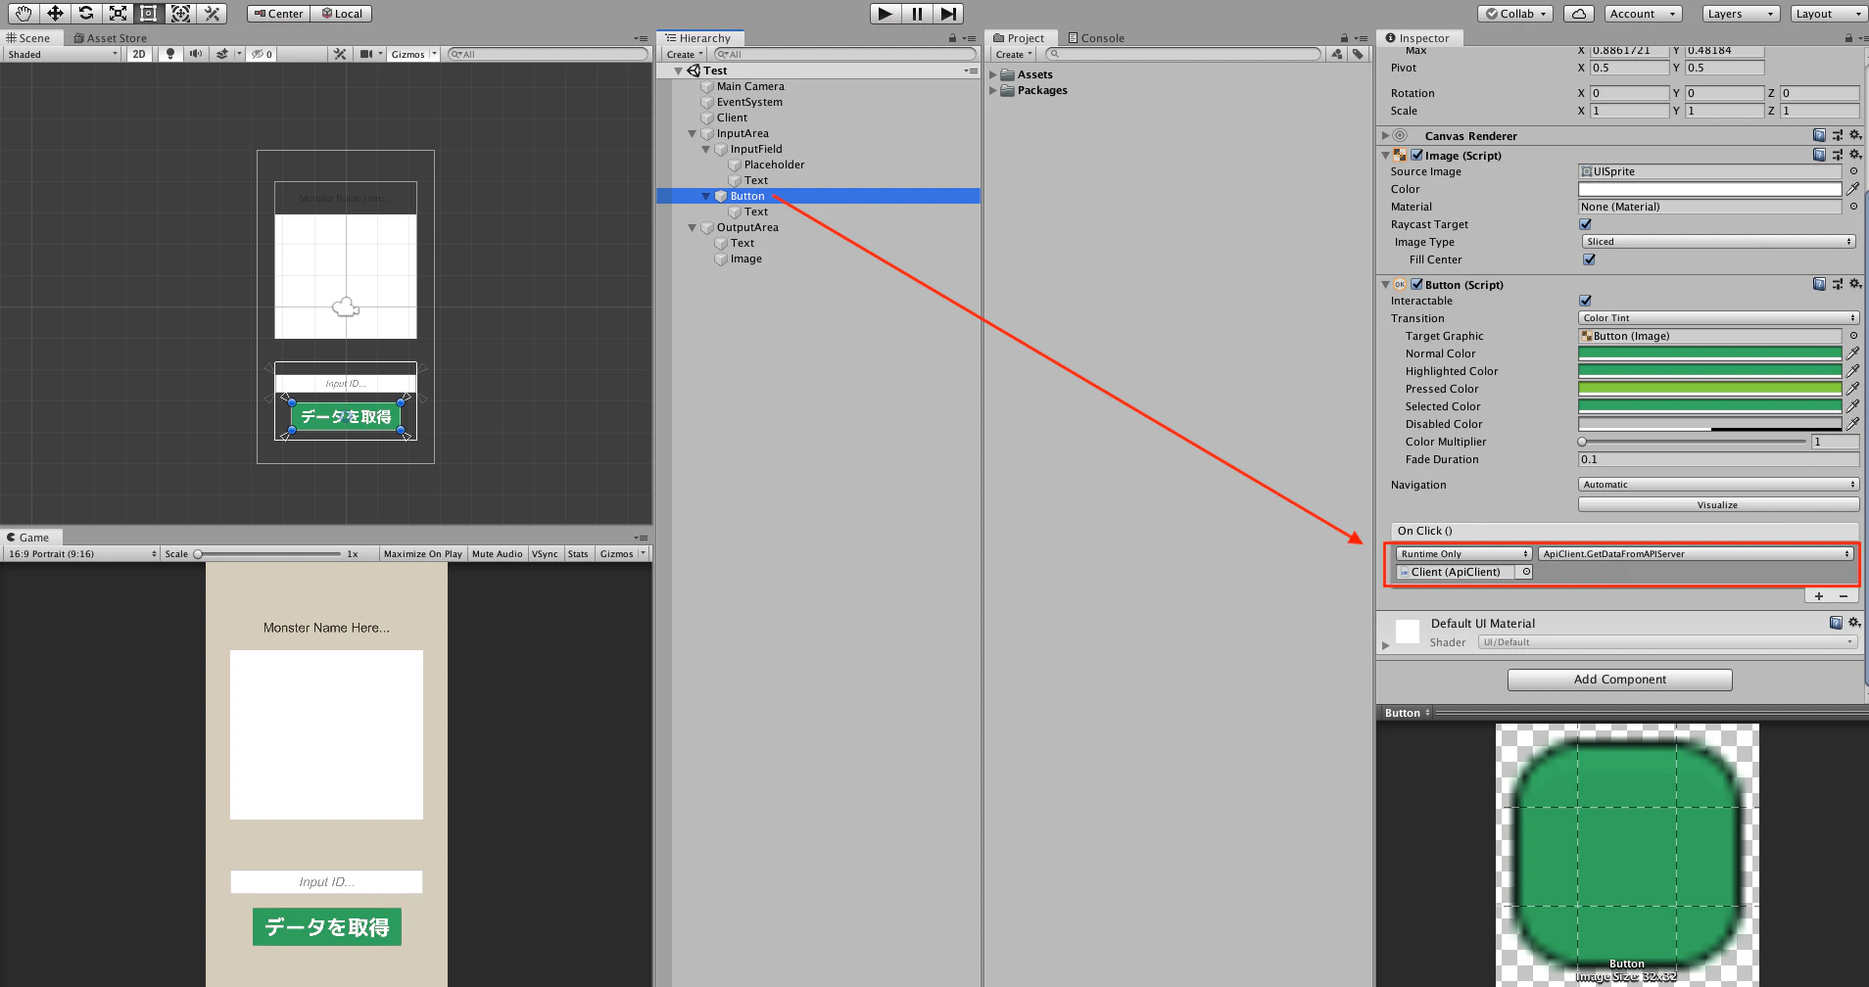Toggle Interactable checkbox
The height and width of the screenshot is (987, 1869).
1586,301
